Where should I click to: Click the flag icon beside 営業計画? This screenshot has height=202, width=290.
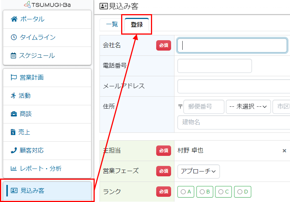(x=14, y=77)
